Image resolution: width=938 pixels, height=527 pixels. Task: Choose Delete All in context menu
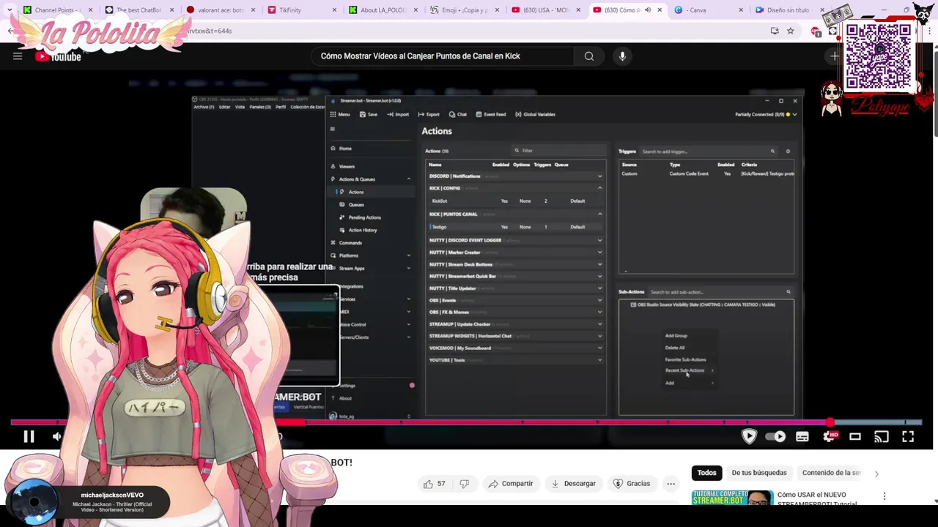coord(675,348)
